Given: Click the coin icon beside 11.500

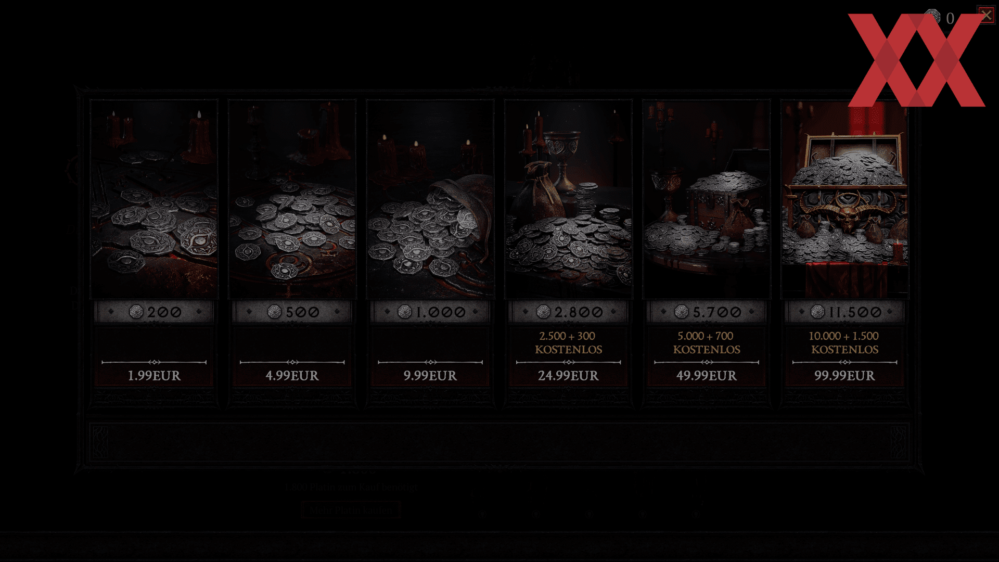Looking at the screenshot, I should pos(817,312).
